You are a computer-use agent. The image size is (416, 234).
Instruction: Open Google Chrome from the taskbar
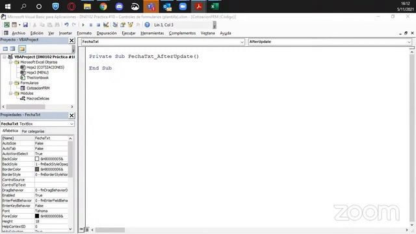[103, 6]
